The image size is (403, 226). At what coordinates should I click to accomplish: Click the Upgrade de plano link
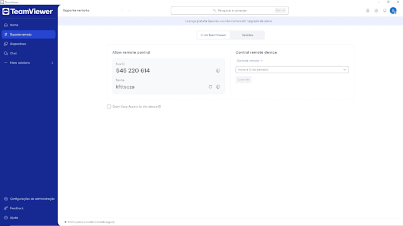coord(260,21)
